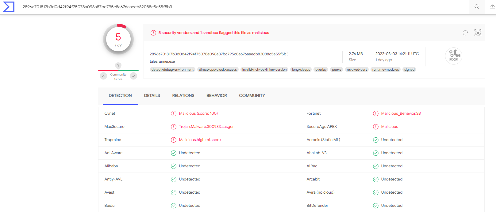The image size is (496, 212).
Task: Click the detection score gauge circle
Action: pyautogui.click(x=118, y=39)
